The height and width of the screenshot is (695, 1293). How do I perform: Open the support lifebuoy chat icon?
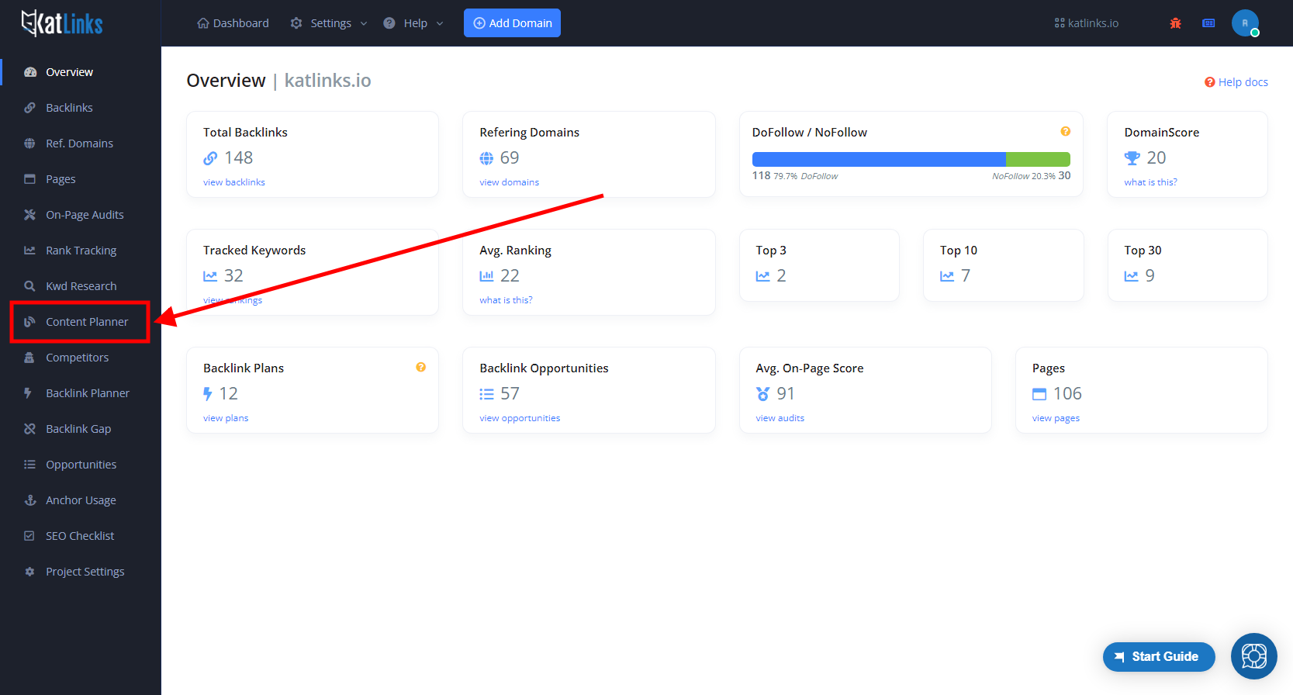pyautogui.click(x=1253, y=656)
